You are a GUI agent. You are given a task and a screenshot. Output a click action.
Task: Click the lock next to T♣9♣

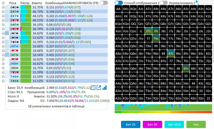click(3, 81)
